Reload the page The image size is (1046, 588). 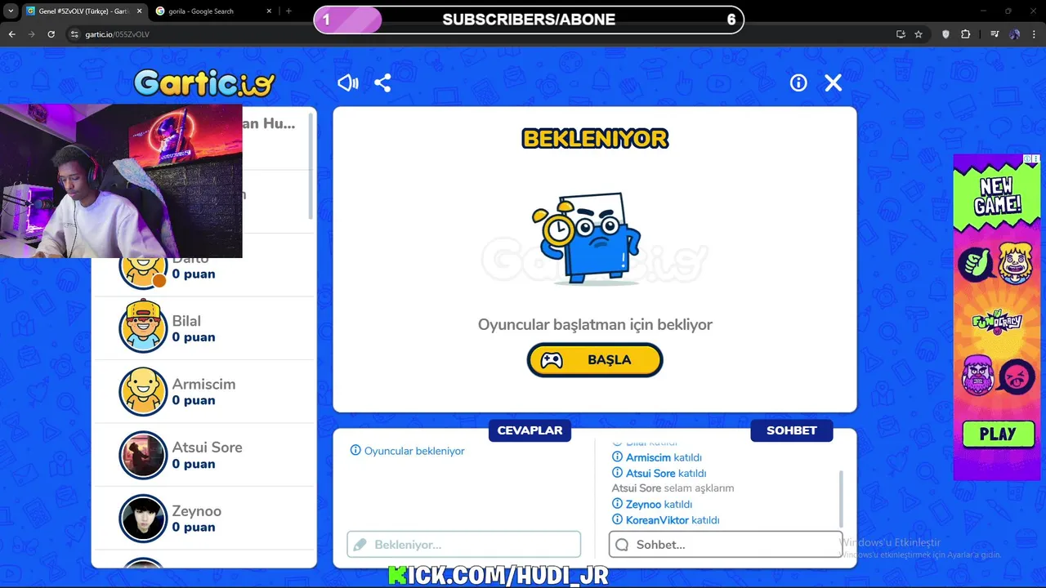(x=51, y=34)
